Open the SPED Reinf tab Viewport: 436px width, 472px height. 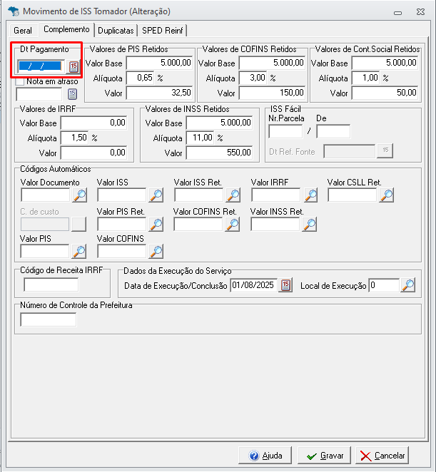163,31
